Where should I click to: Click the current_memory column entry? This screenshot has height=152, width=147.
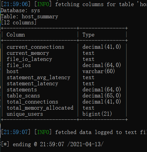pyautogui.click(x=28, y=53)
